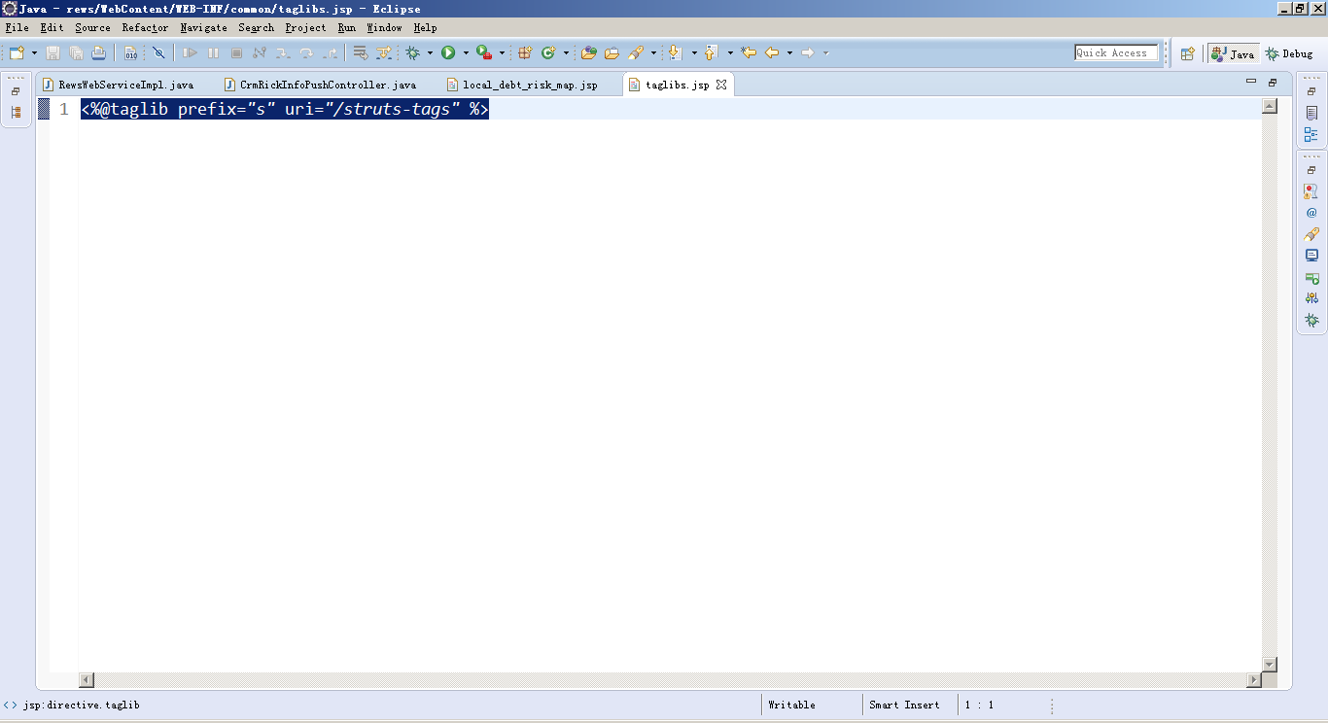Image resolution: width=1328 pixels, height=723 pixels.
Task: Open the Task List icon in right trim
Action: click(x=1311, y=114)
